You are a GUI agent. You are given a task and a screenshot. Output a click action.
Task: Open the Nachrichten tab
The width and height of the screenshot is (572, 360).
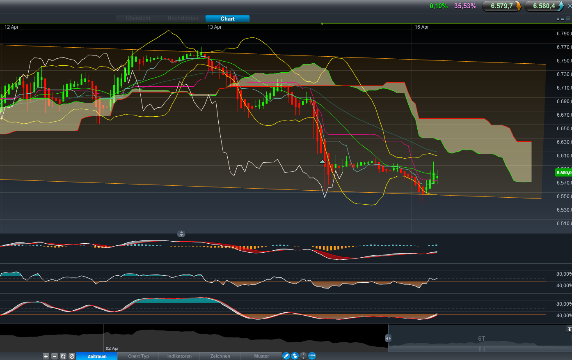[183, 18]
